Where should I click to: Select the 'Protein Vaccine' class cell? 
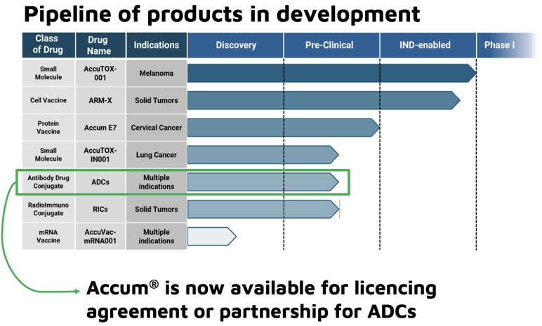pyautogui.click(x=48, y=128)
